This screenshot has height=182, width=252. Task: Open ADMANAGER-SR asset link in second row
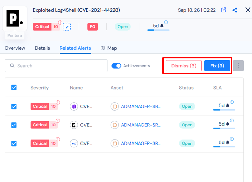click(x=141, y=125)
